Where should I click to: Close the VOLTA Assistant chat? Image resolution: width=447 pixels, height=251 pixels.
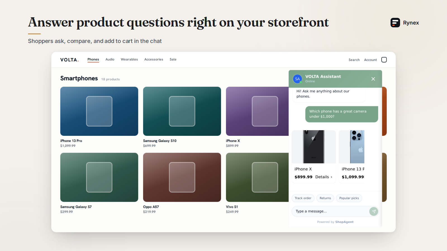tap(373, 79)
